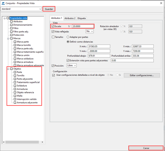
Task: Enable the Tamaño checkbox
Action: (x=53, y=37)
